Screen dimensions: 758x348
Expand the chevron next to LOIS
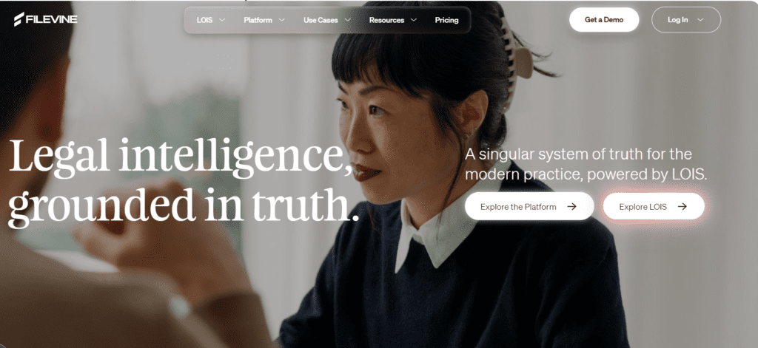coord(222,20)
